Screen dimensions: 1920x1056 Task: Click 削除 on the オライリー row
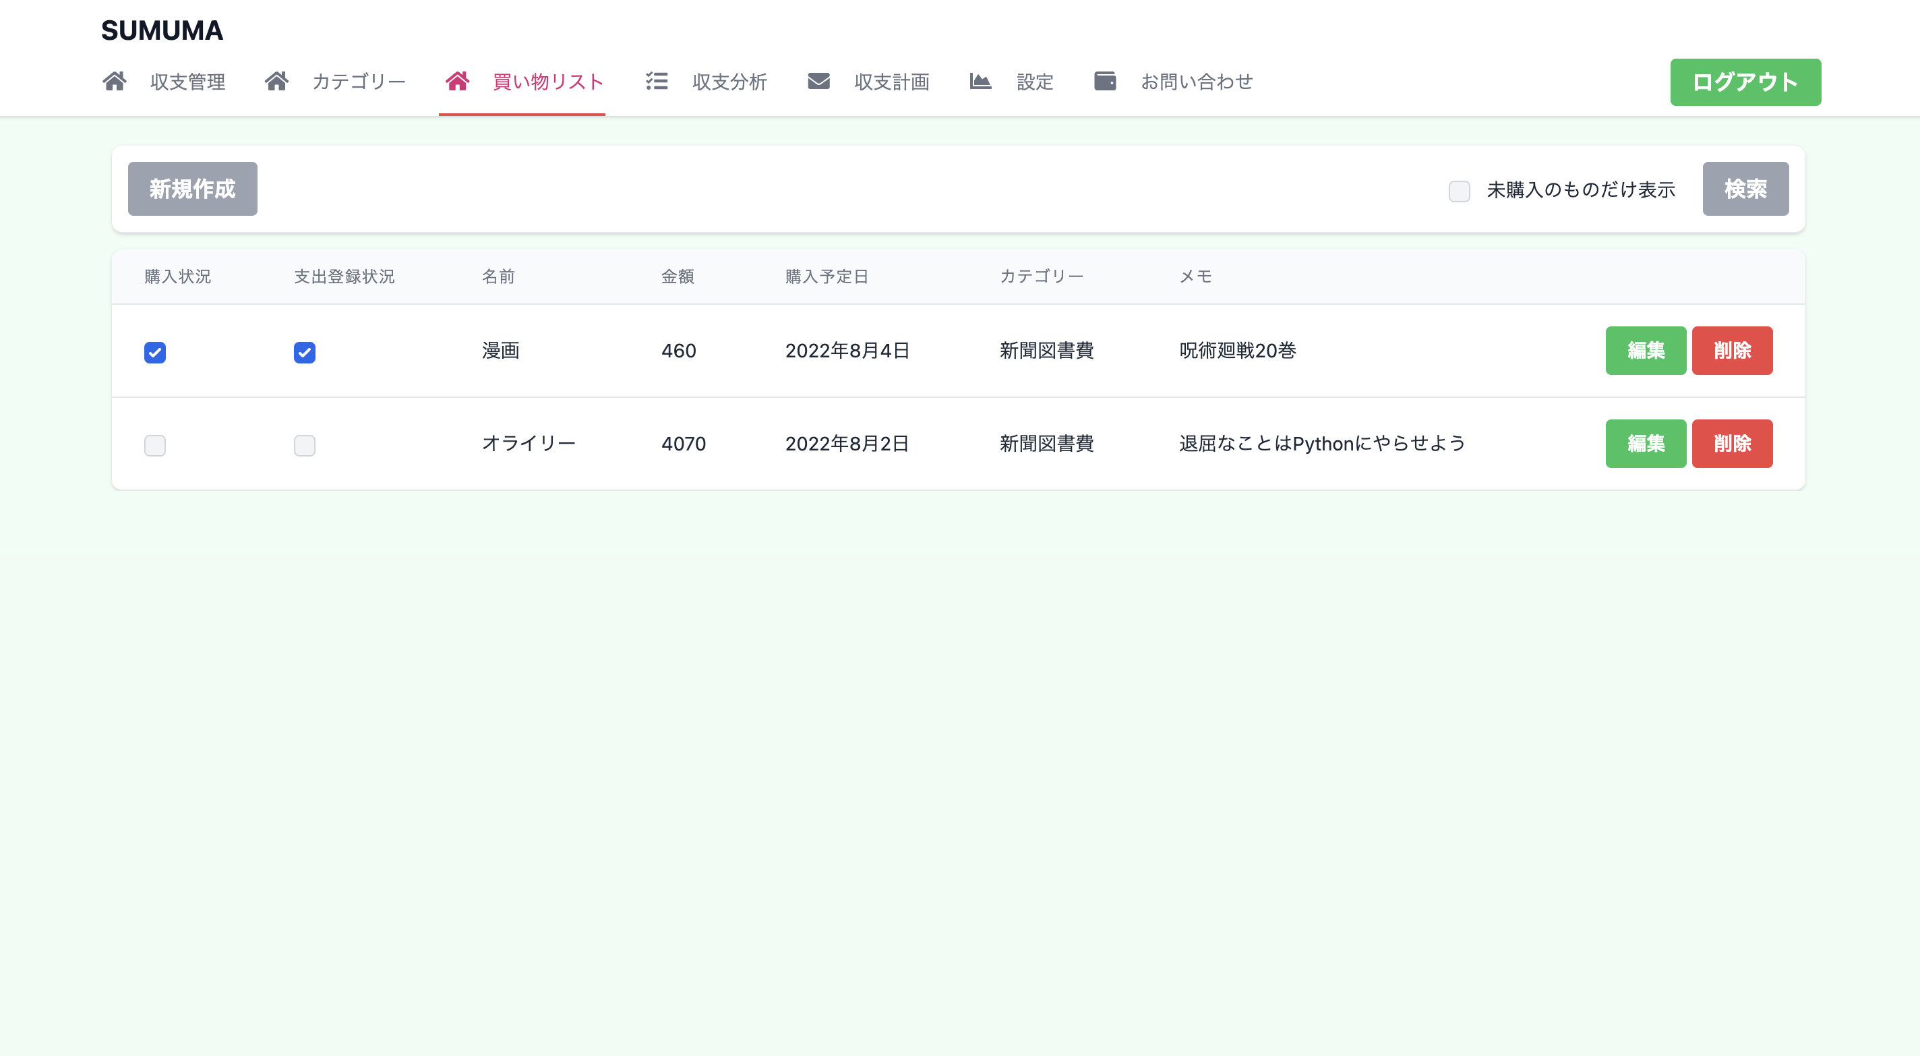click(1732, 444)
